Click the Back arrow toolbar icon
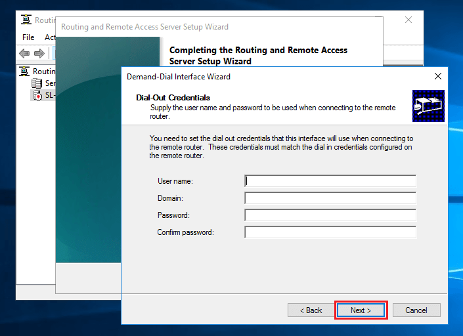 24,53
